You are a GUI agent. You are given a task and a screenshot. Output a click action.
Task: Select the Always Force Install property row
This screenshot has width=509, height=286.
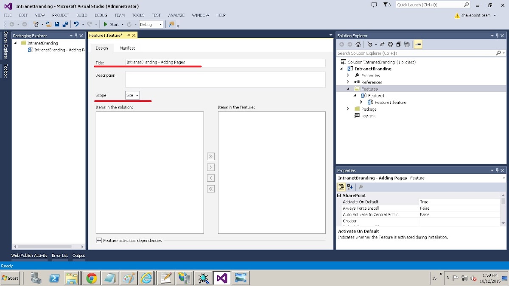tap(419, 208)
